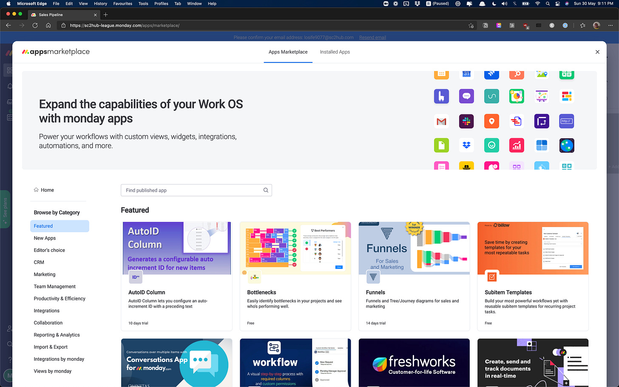Select the Marketing category
The height and width of the screenshot is (387, 619).
click(45, 275)
